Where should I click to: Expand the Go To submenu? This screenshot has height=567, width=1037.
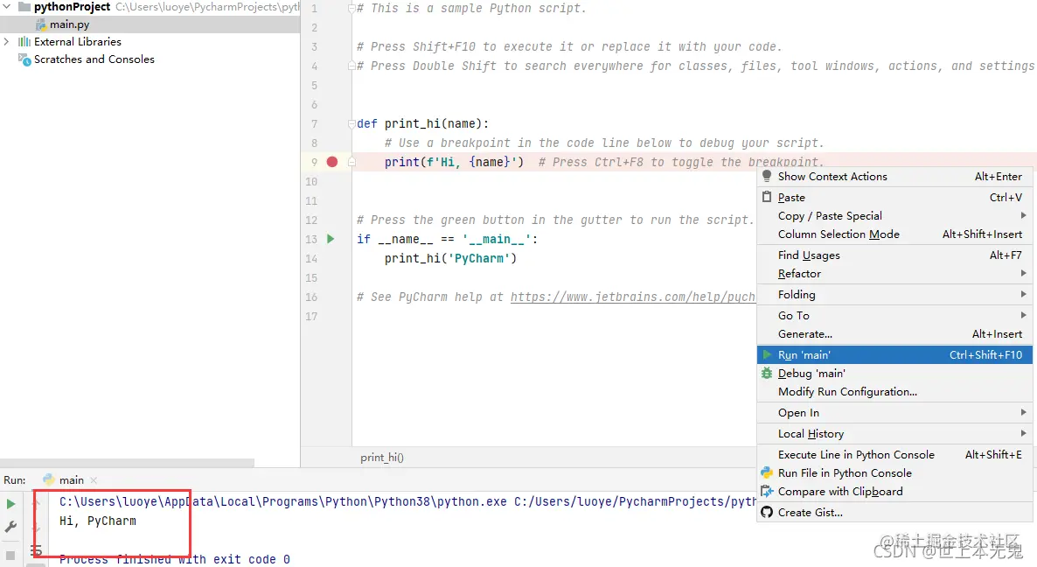pos(894,316)
